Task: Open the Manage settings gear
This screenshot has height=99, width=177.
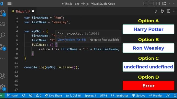Action: [3, 87]
